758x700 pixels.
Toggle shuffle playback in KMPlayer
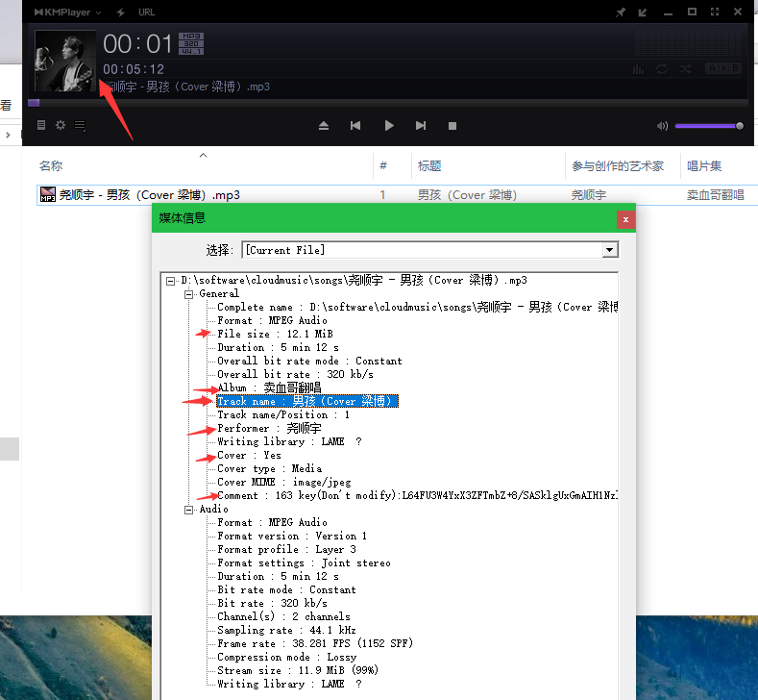(686, 69)
